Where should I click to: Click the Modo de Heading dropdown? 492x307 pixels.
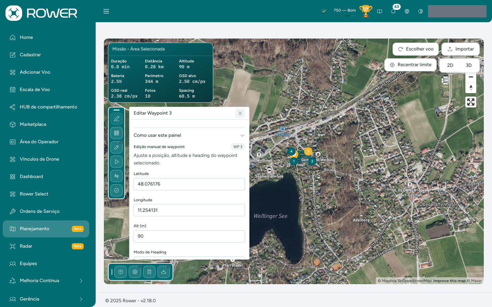189,258
